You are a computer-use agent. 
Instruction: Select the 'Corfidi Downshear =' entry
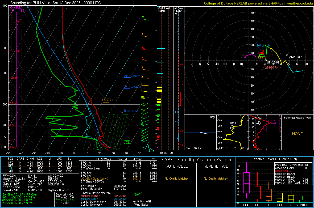(x=103, y=202)
